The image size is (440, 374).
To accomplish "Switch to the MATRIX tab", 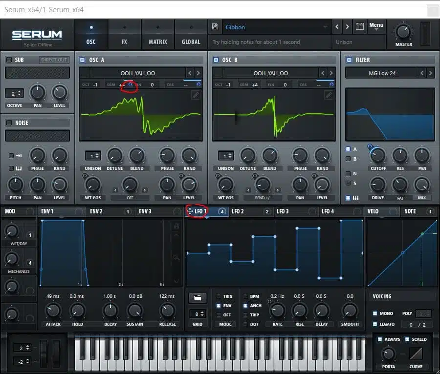I will (158, 35).
